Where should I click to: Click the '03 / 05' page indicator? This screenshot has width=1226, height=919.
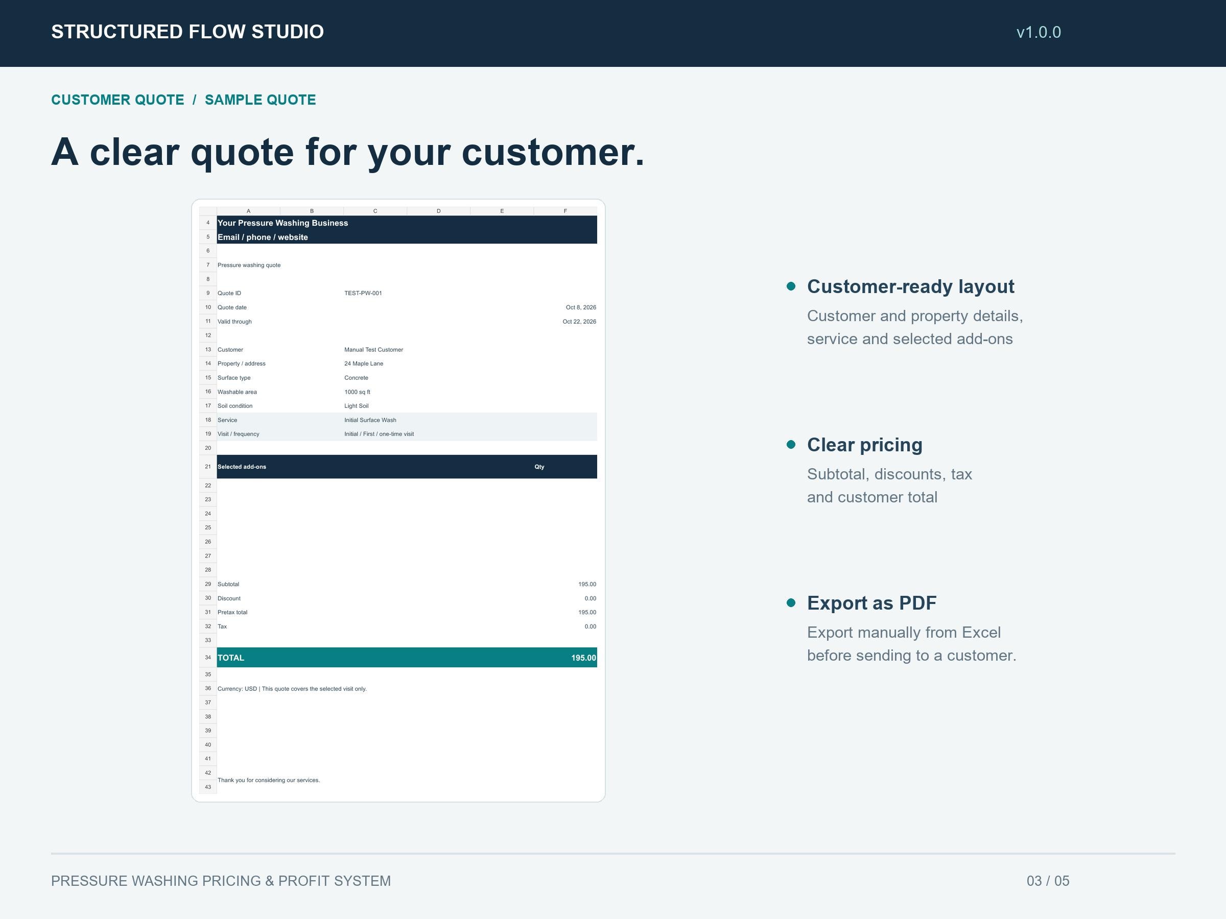(x=1048, y=881)
